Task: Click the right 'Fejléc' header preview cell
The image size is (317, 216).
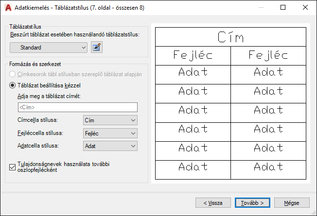Action: tap(268, 56)
